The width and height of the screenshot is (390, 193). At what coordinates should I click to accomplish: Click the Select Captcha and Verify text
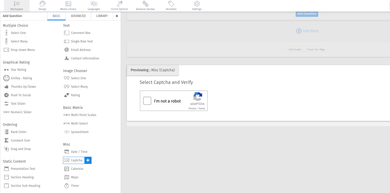pos(166,82)
